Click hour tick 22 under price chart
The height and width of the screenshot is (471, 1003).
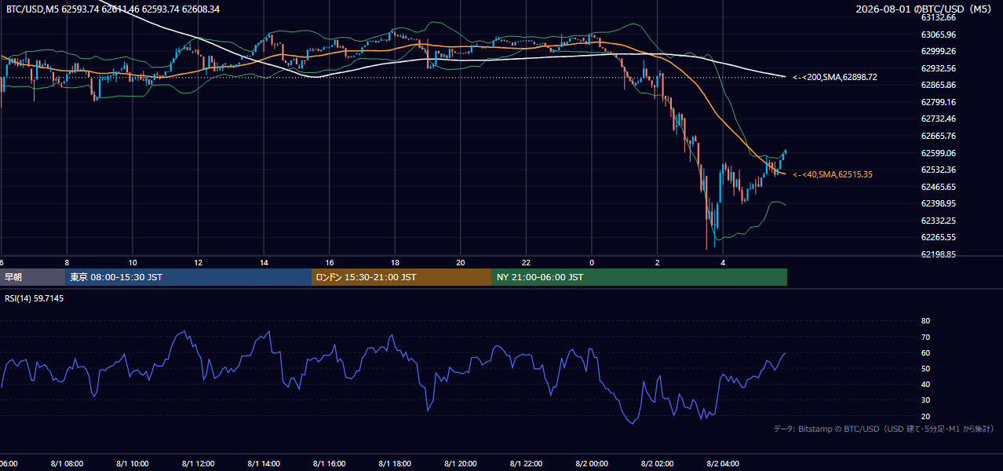[x=527, y=263]
